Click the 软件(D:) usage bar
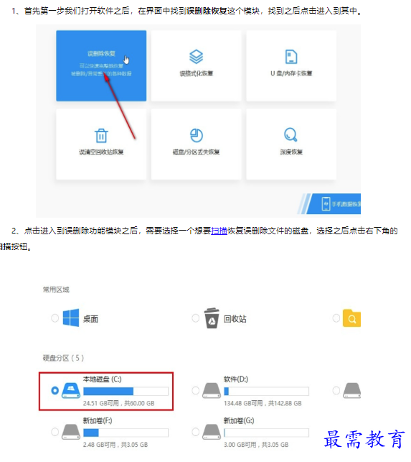The width and height of the screenshot is (411, 462). pyautogui.click(x=266, y=391)
